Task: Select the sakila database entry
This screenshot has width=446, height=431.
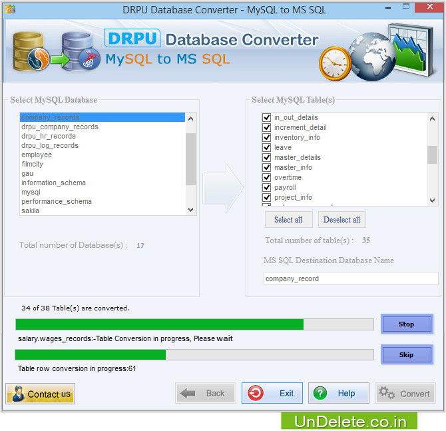Action: (31, 211)
